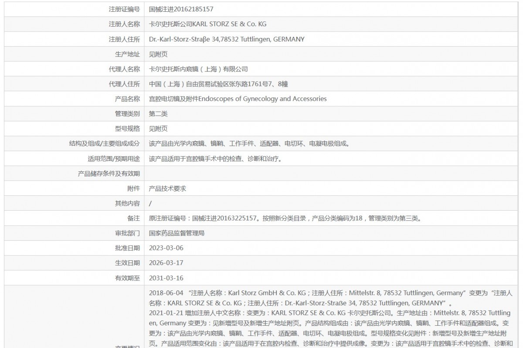
Task: Select agent address 中国（上海）自由贸易试验区张东路1761号
Action: pos(208,84)
